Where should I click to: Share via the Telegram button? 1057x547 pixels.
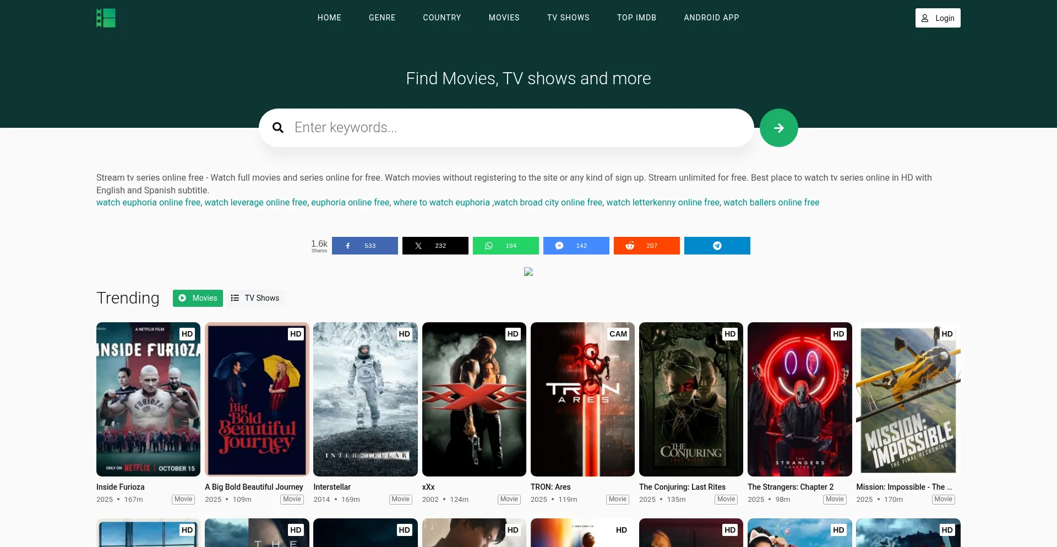[717, 246]
